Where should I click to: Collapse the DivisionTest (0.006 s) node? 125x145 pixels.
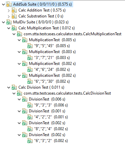[19, 100]
